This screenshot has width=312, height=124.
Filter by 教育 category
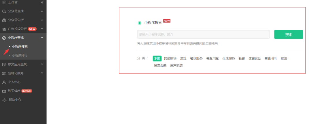point(242,58)
